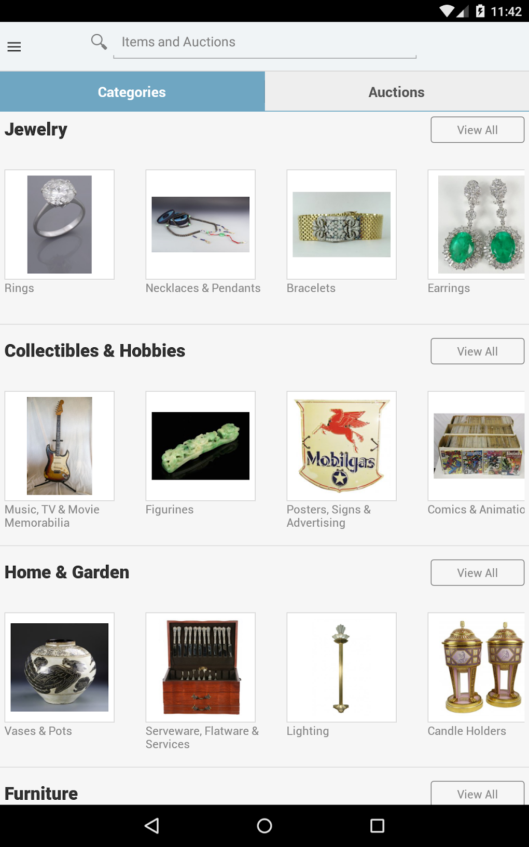Viewport: 529px width, 847px height.
Task: Open the Rings category thumbnail
Action: pyautogui.click(x=60, y=224)
